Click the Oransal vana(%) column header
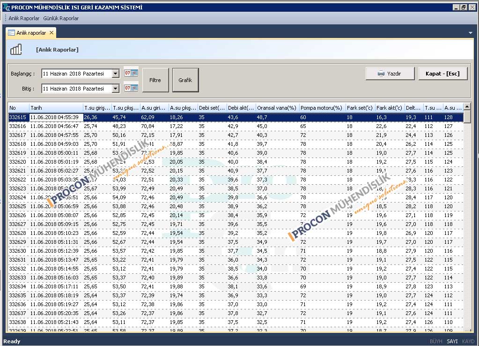The image size is (479, 346). pos(277,108)
